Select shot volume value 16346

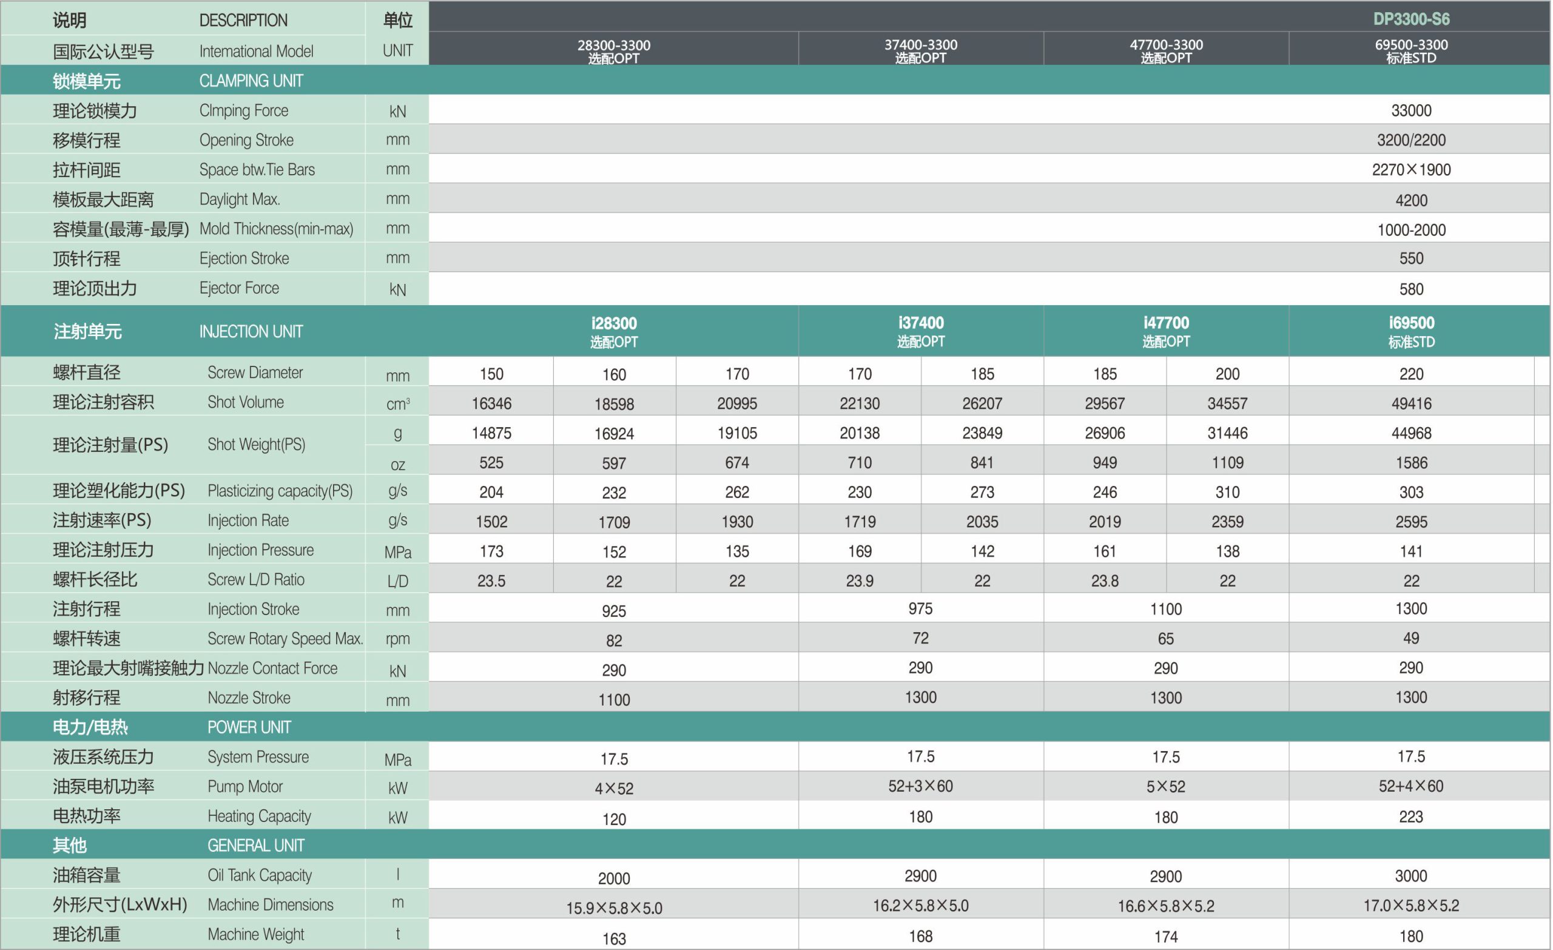pyautogui.click(x=491, y=403)
